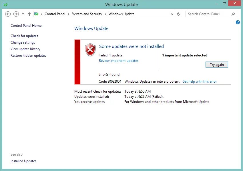This screenshot has height=171, width=243.
Task: Click the Try again button
Action: (217, 65)
